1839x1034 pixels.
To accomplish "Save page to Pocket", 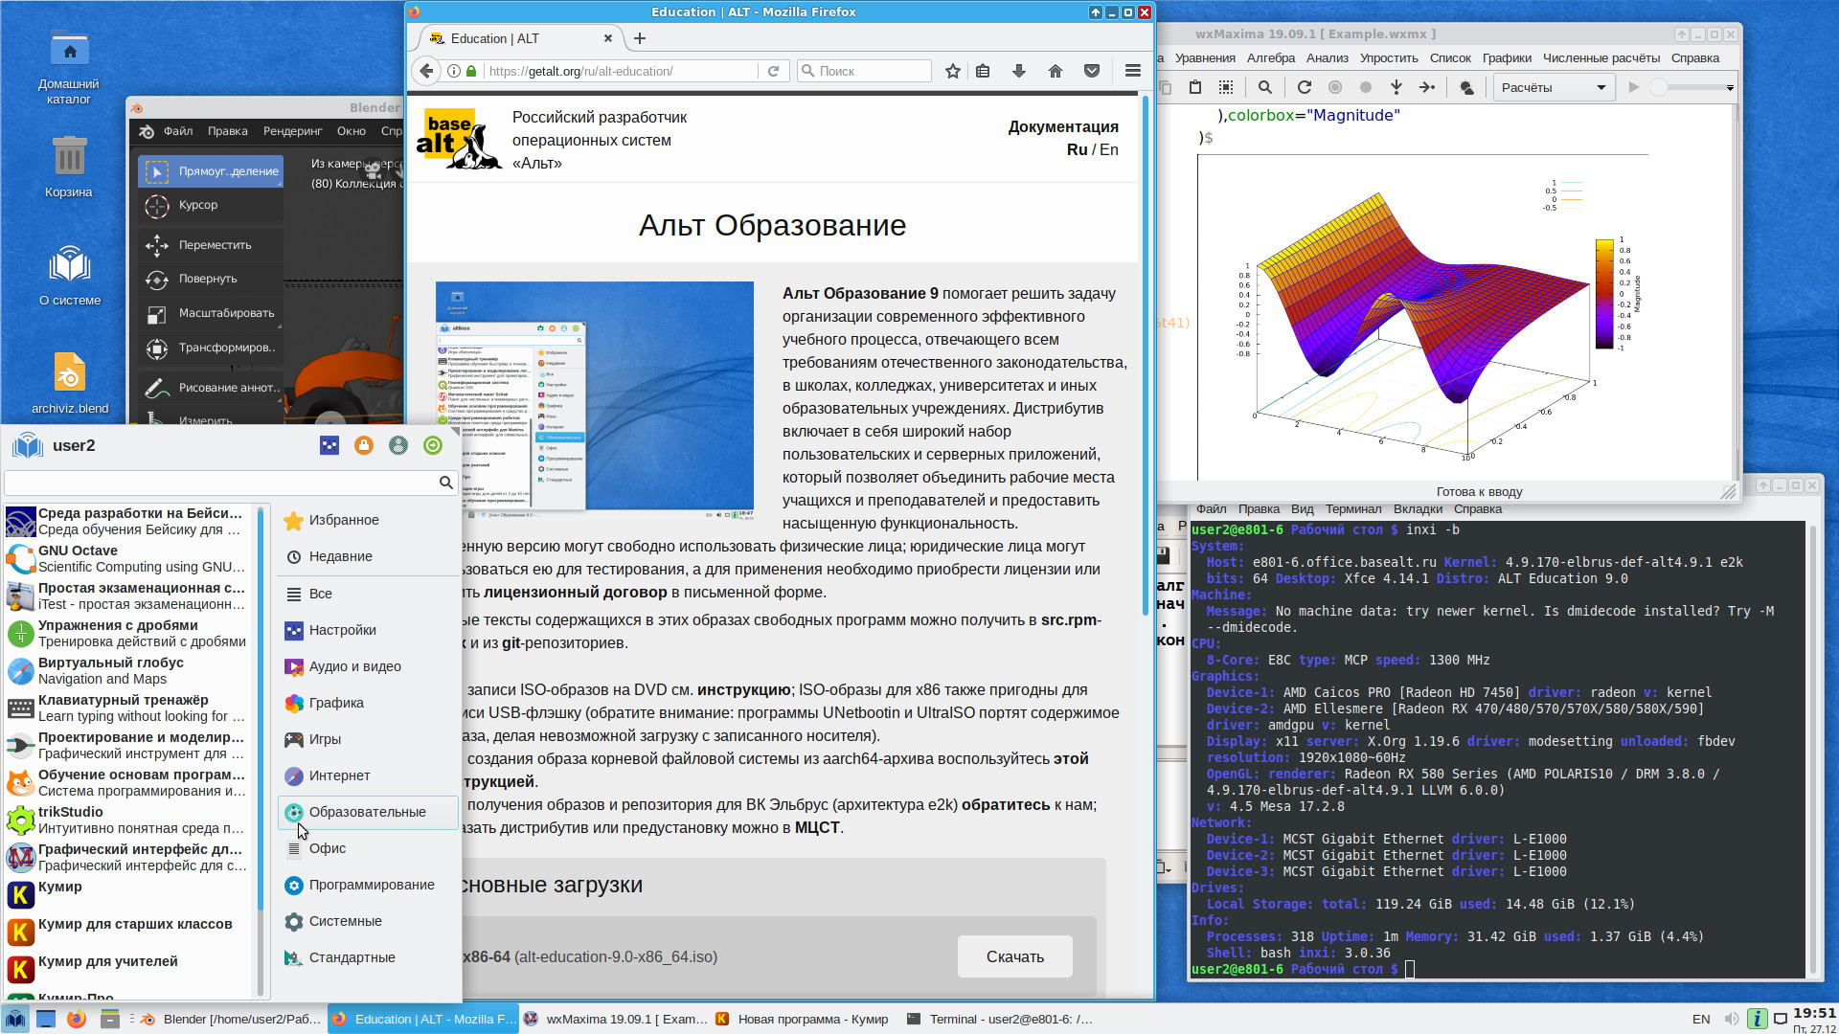I will [1092, 71].
